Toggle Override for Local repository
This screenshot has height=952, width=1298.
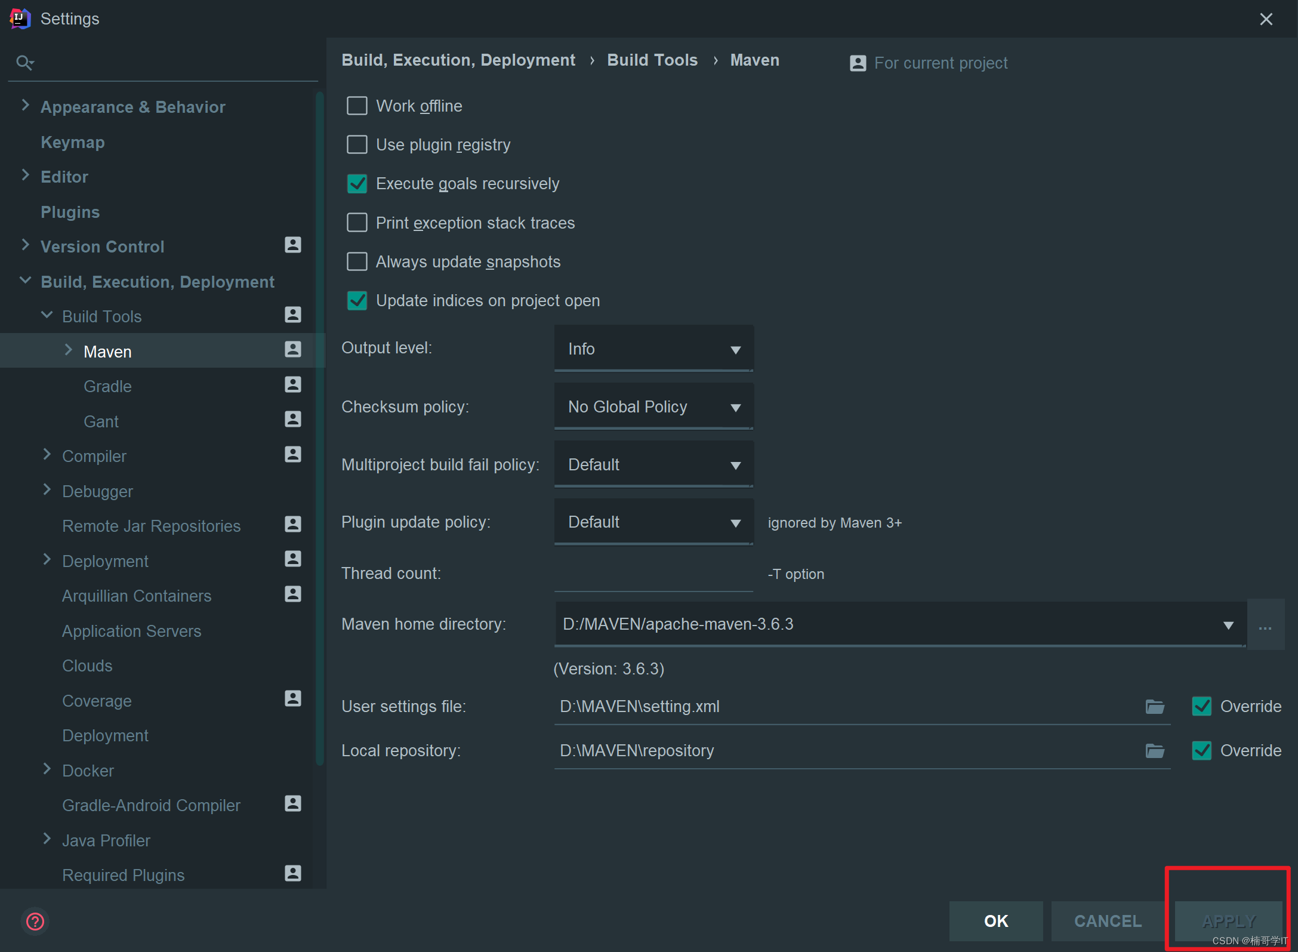point(1201,751)
